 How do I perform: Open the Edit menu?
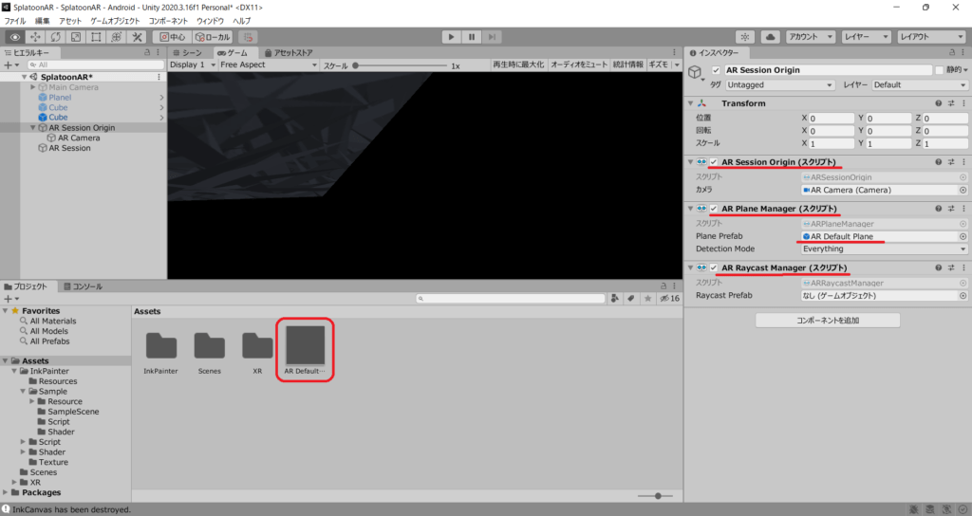click(x=42, y=21)
